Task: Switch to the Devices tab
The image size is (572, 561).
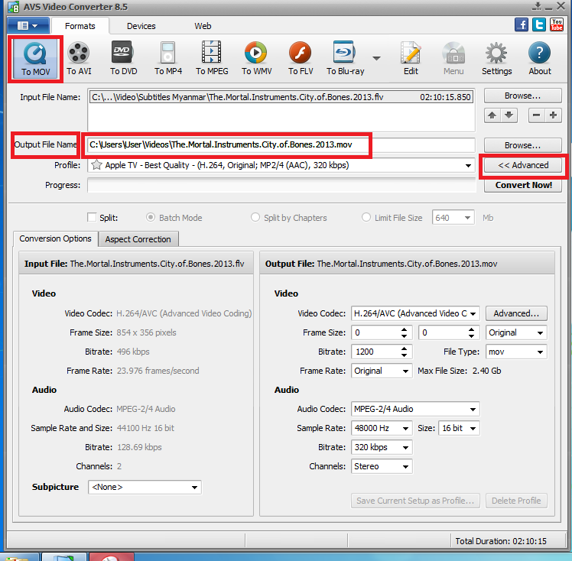Action: 141,26
